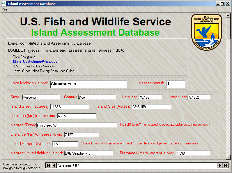Click the Distance to nearest town field
The image size is (232, 173).
point(82,134)
